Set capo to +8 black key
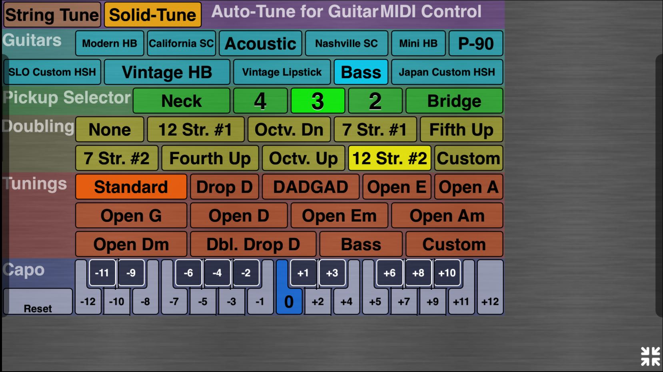663x372 pixels. pyautogui.click(x=418, y=273)
